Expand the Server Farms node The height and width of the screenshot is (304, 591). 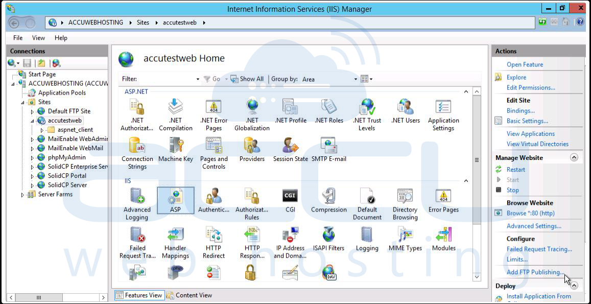click(22, 195)
